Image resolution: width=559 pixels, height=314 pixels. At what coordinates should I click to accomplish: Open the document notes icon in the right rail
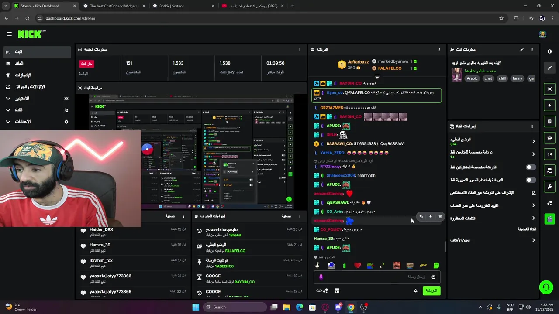coord(549,122)
